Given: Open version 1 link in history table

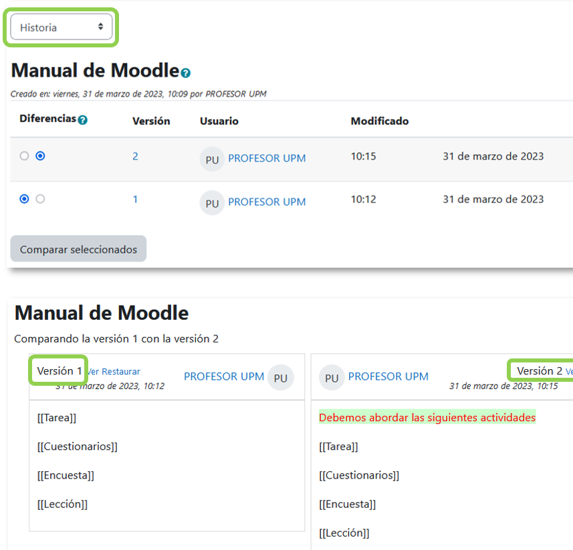Looking at the screenshot, I should (x=135, y=199).
